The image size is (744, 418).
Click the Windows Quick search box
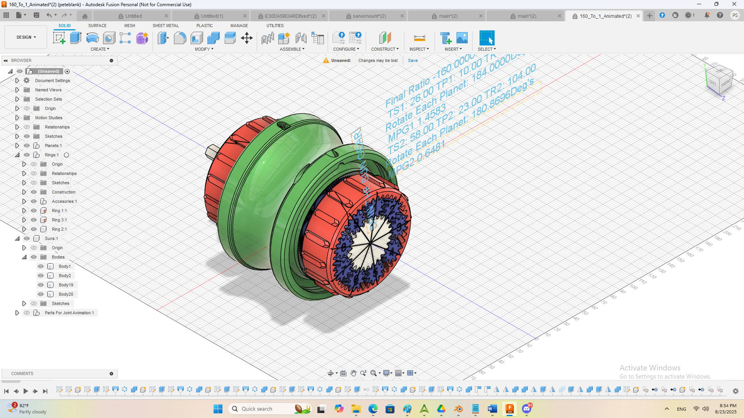click(270, 409)
